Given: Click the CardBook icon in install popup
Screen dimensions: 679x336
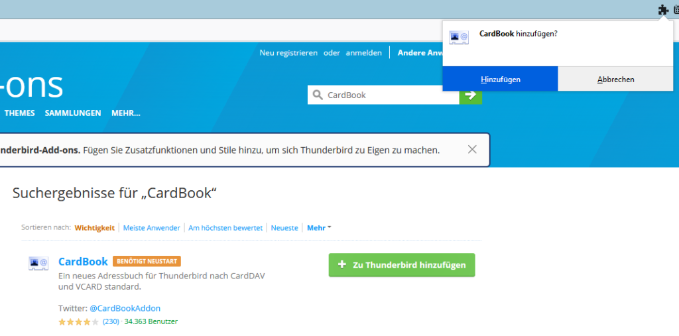Looking at the screenshot, I should [x=459, y=38].
